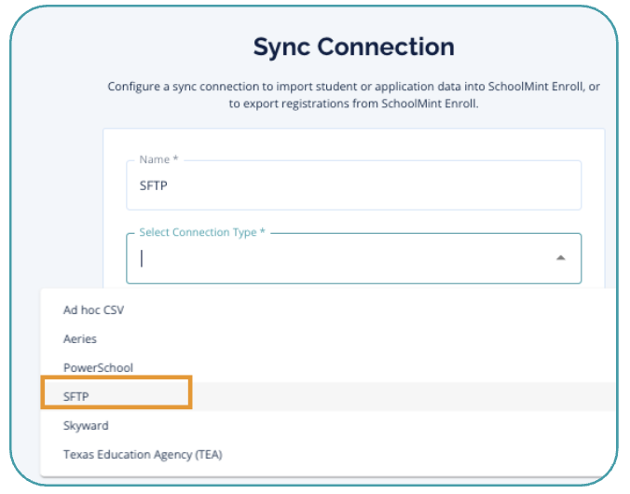Screen dimensions: 630x494
Task: Choose Ad hoc CSV from the list
Action: [93, 310]
